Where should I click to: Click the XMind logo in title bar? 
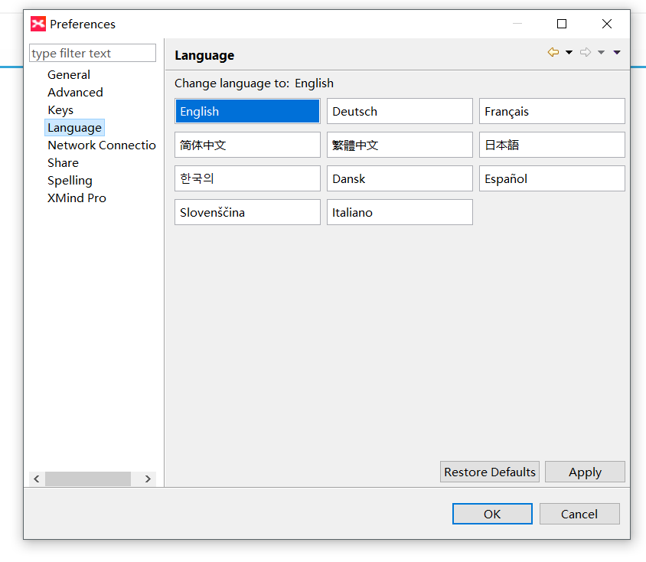point(38,24)
